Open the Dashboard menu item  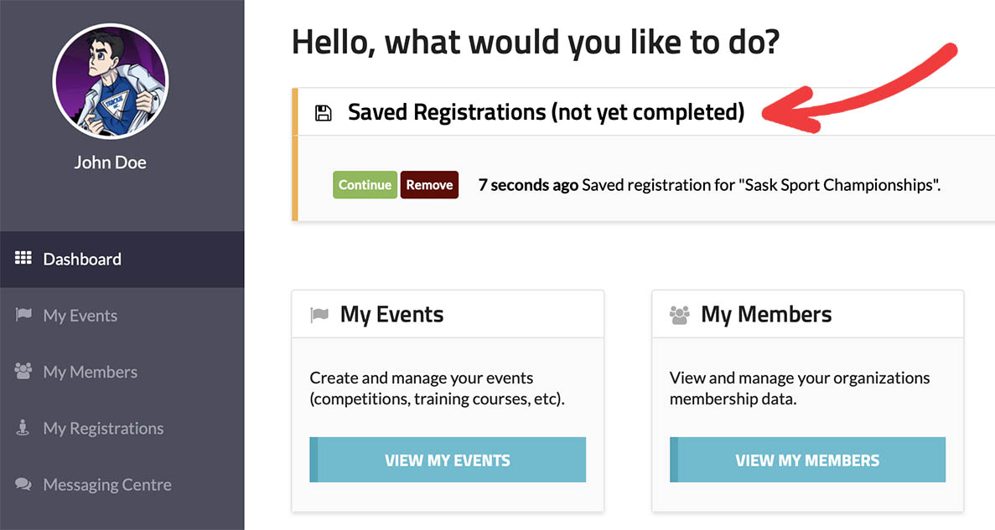pos(82,260)
